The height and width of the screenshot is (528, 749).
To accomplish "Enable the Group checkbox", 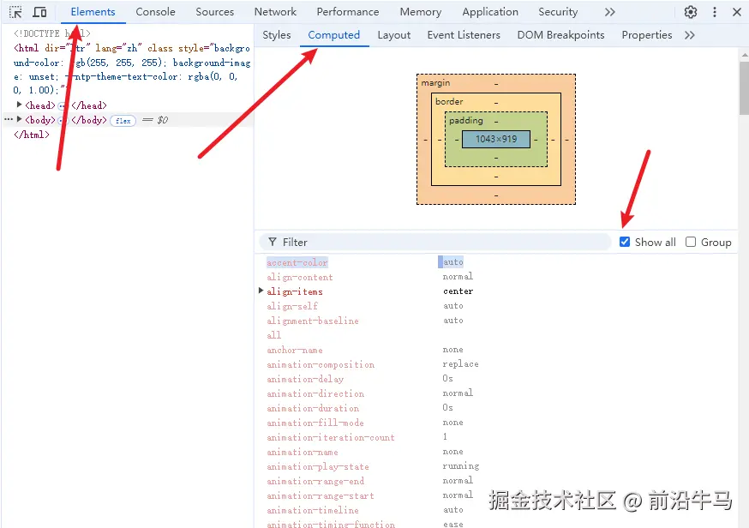I will pos(691,242).
